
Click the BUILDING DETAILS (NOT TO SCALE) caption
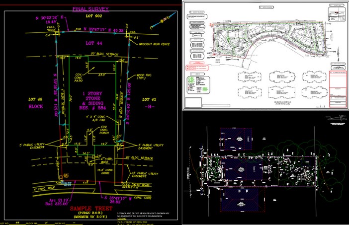(x=282, y=103)
